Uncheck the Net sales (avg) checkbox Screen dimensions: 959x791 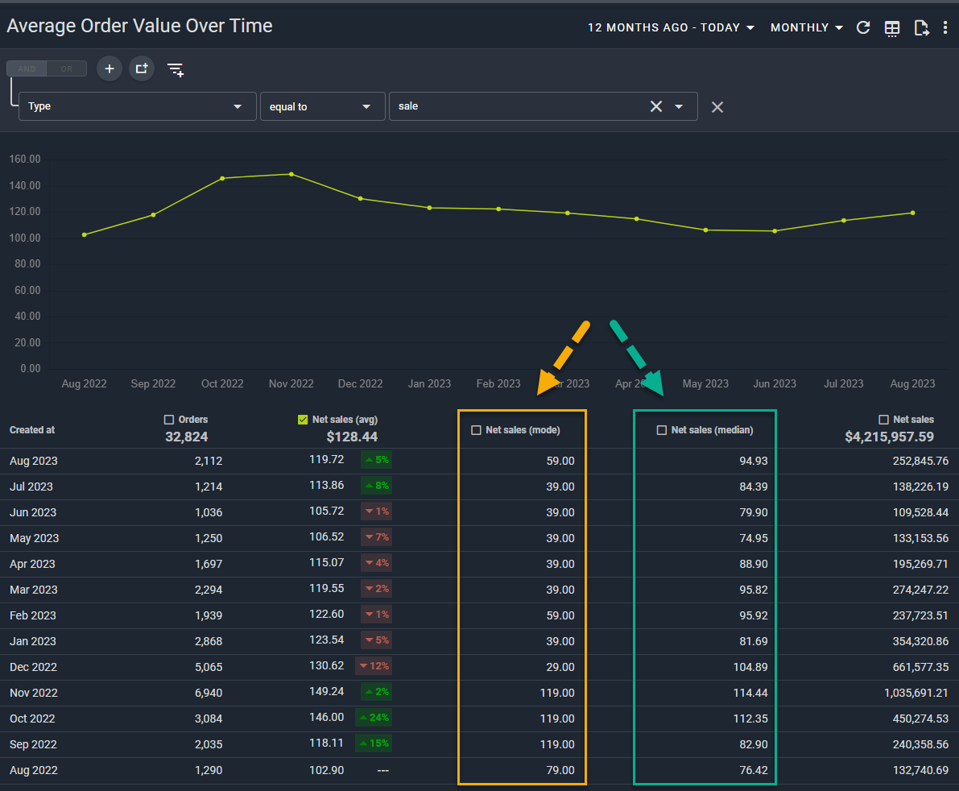pyautogui.click(x=303, y=420)
